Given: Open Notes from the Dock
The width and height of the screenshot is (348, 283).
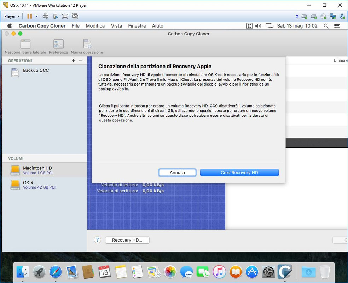Looking at the screenshot, I should coord(121,272).
